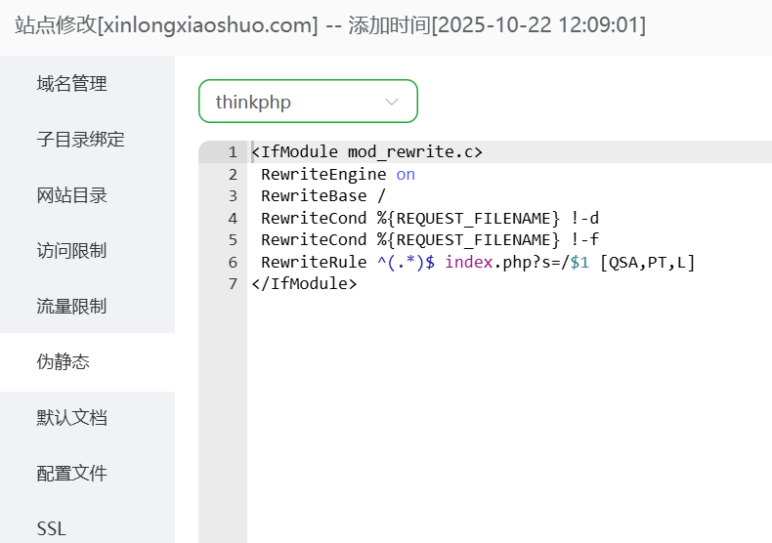Click line number 7 in the editor gutter
772x543 pixels.
pos(233,284)
